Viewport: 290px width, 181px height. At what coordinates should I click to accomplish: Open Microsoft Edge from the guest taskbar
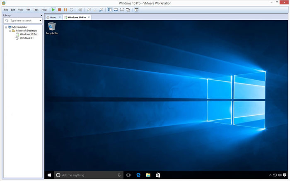[138, 175]
